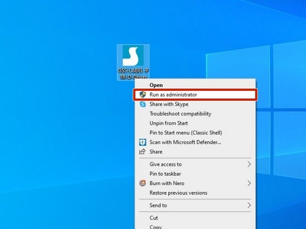Image resolution: width=306 pixels, height=229 pixels.
Task: Select the Share menu entry
Action: 195,152
